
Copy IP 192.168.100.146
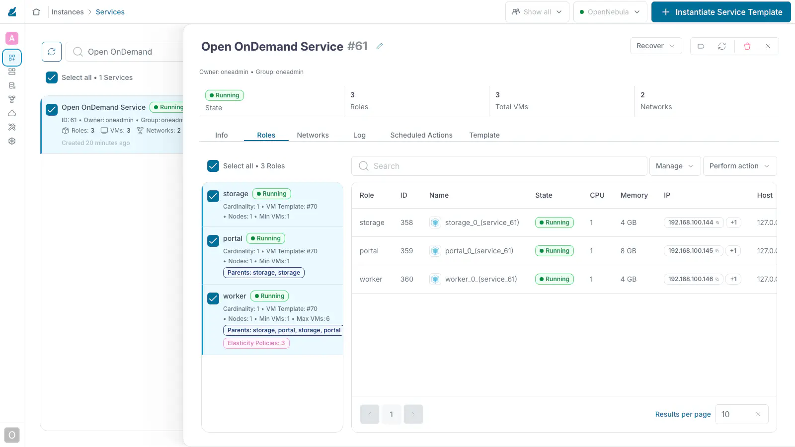tap(717, 279)
